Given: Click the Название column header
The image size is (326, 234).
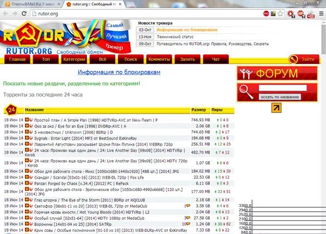Looking at the screenshot, I should (34, 110).
